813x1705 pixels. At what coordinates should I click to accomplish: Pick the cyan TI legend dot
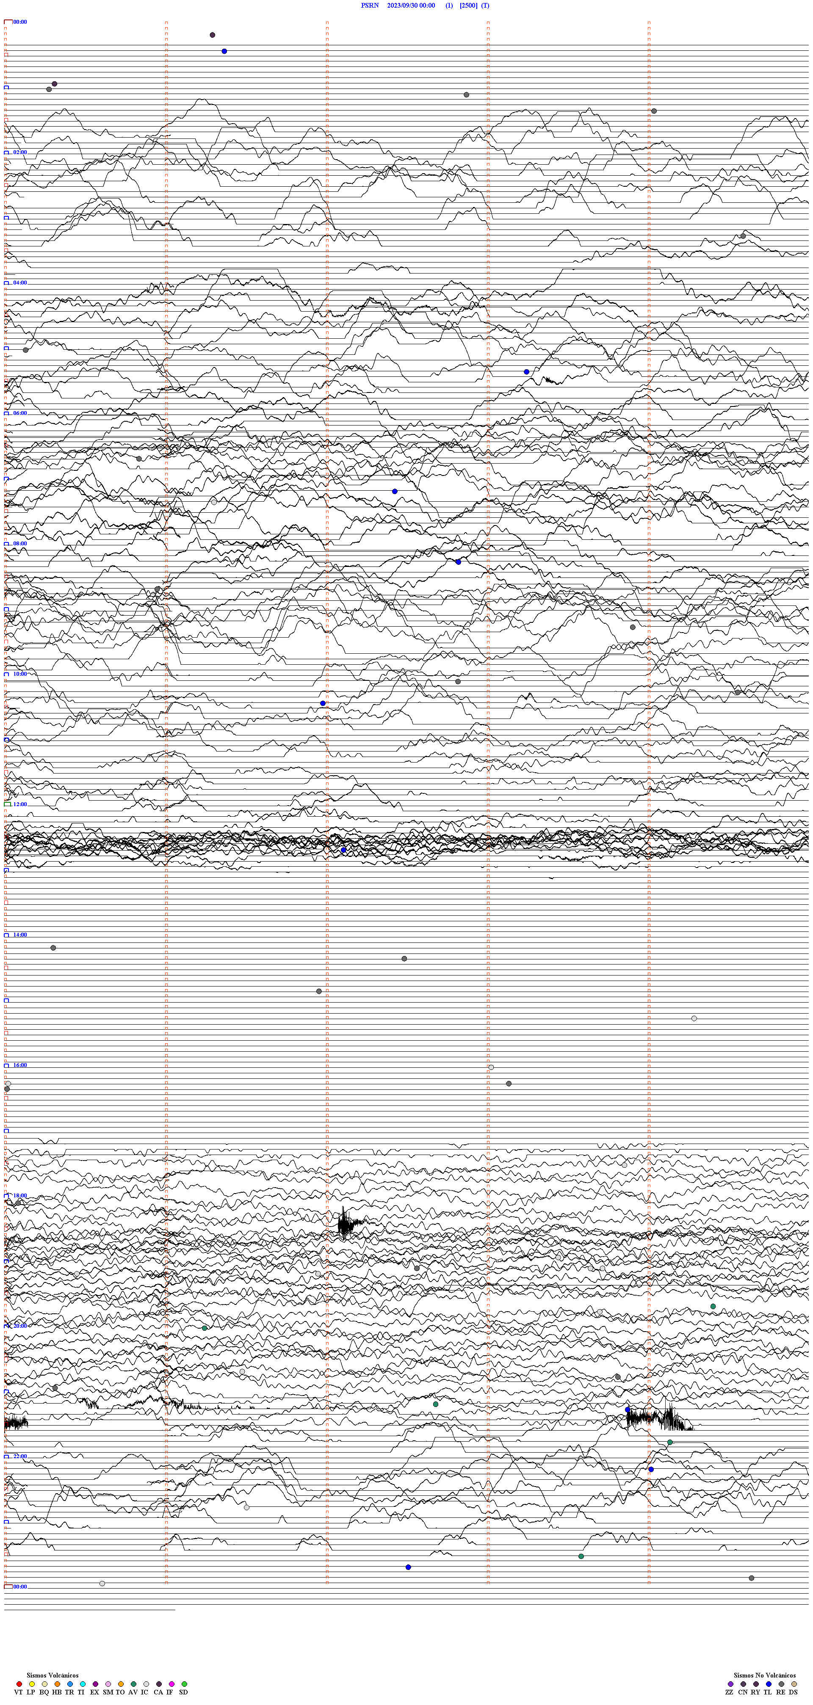[x=83, y=1684]
